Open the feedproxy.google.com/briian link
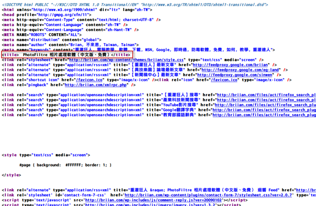The width and height of the screenshot is (316, 206). click(x=230, y=65)
